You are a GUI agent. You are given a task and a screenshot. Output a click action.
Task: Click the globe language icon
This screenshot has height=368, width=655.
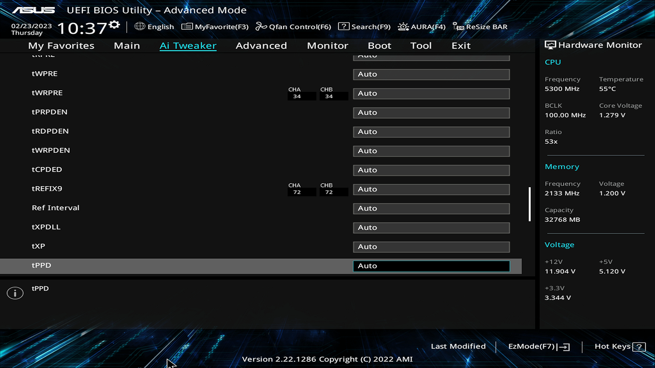[x=140, y=26]
